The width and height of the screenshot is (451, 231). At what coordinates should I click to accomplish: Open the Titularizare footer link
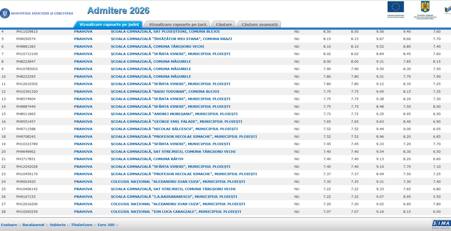[82, 225]
